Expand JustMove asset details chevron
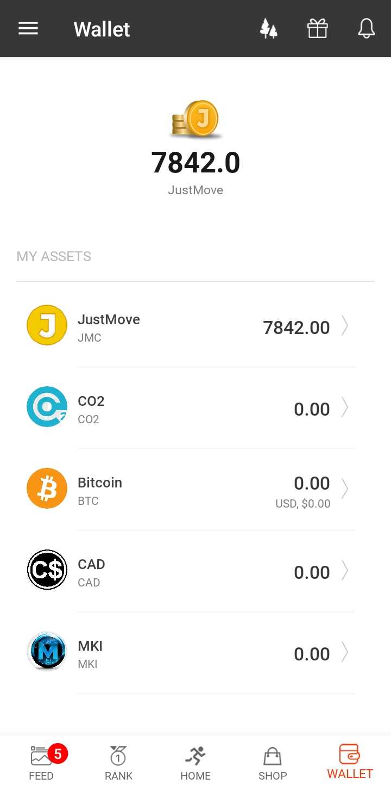391x797 pixels. coord(344,326)
